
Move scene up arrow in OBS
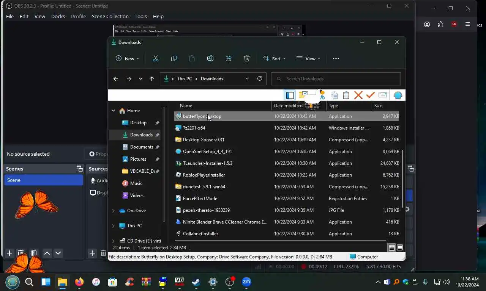[47, 253]
